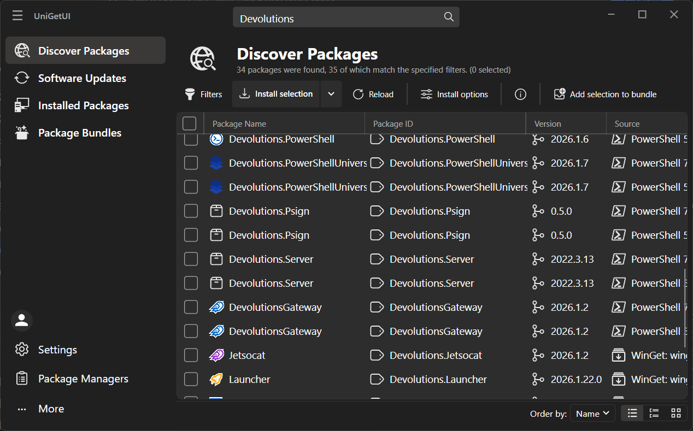
Task: Select the Jetsocat package name
Action: [x=247, y=355]
